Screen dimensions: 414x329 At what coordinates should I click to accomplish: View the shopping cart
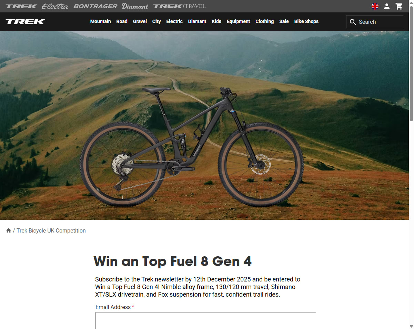(399, 6)
